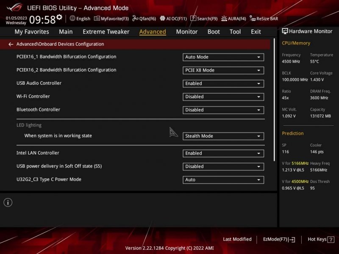Click the breadcrumb Advanced\Onboard Devices Configuration
The width and height of the screenshot is (339, 254).
point(60,44)
